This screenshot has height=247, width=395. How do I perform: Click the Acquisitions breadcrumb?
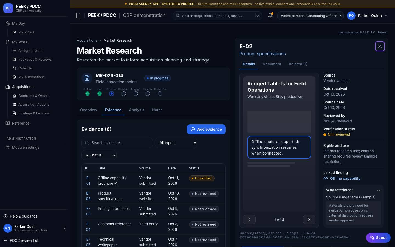click(87, 40)
